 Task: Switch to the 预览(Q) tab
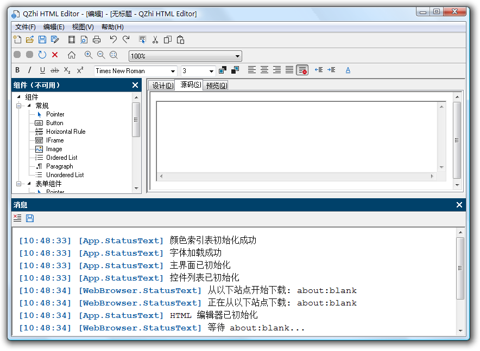tap(217, 86)
